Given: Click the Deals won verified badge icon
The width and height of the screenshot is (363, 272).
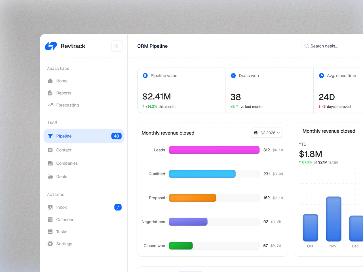Looking at the screenshot, I should pyautogui.click(x=233, y=76).
